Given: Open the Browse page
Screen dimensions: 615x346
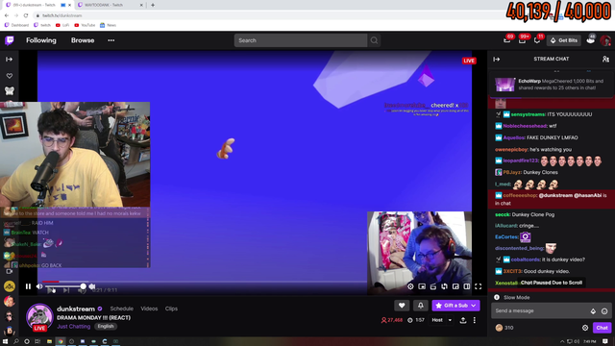Looking at the screenshot, I should [x=83, y=40].
